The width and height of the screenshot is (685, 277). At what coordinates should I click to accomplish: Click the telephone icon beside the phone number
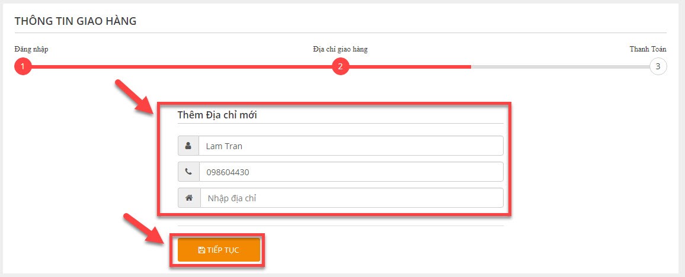coord(188,172)
